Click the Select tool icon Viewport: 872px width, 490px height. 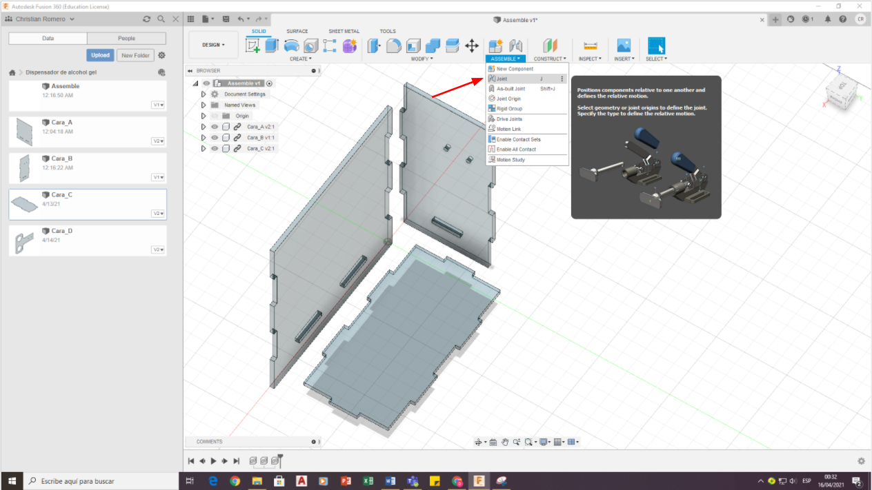point(656,45)
